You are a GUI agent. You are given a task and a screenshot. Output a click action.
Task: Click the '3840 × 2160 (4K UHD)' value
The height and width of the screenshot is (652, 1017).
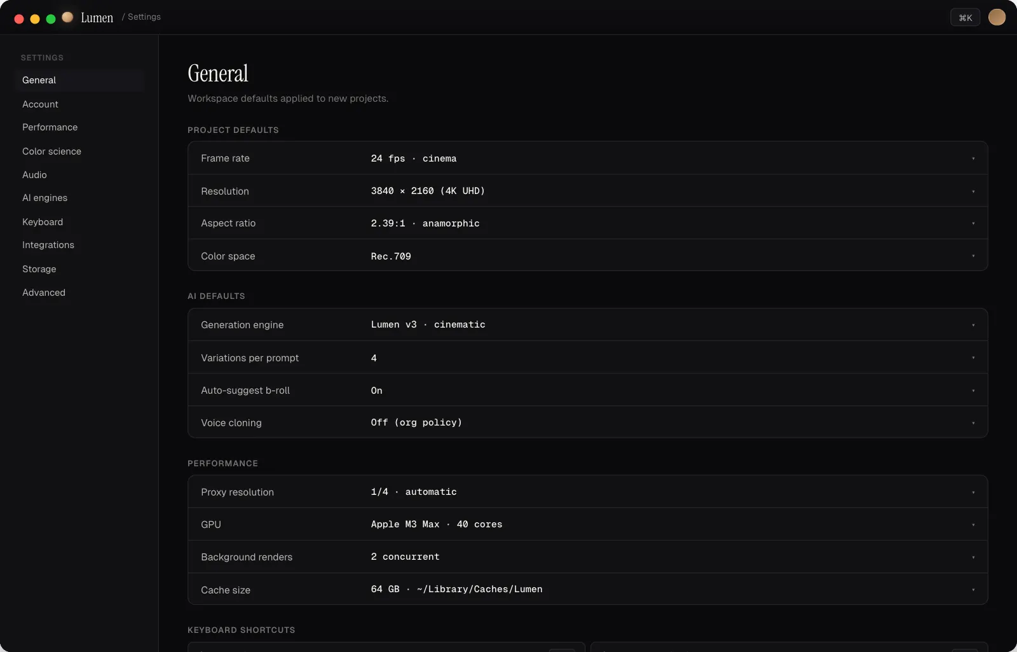coord(428,191)
